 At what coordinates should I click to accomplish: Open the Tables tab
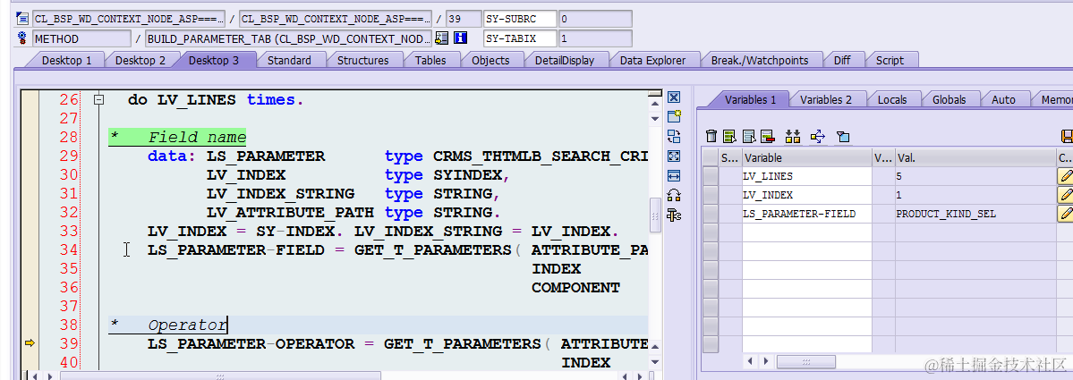point(430,60)
